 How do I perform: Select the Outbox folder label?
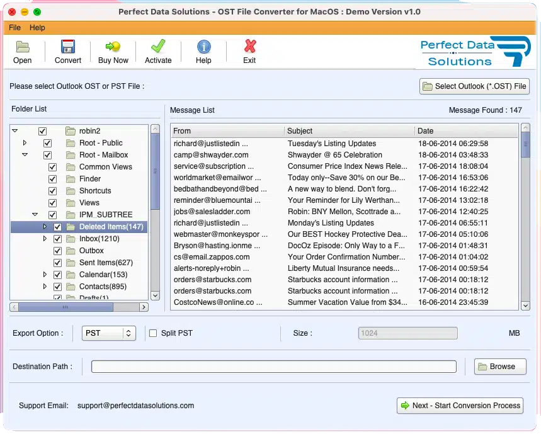[x=91, y=251]
